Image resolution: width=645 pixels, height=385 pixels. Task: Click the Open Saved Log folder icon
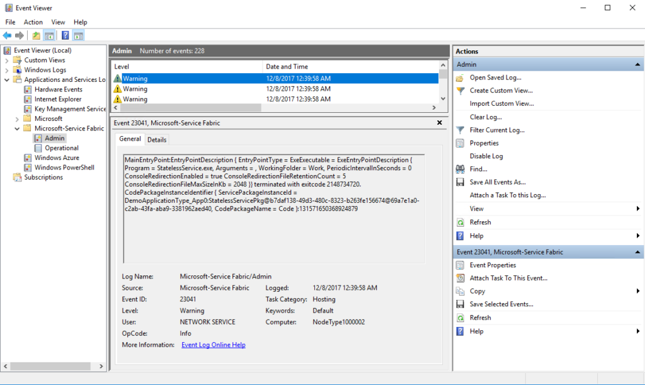click(460, 78)
